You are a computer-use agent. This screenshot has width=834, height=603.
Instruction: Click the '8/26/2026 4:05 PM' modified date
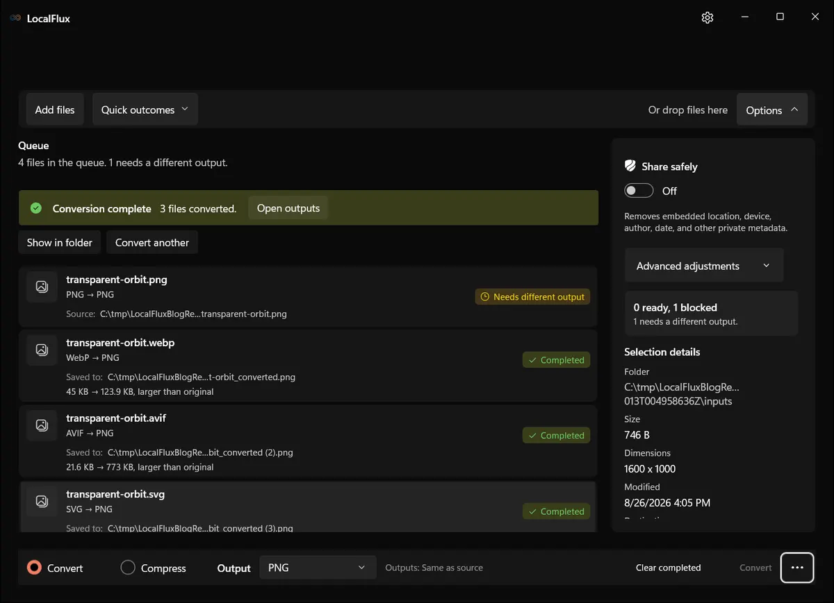(x=667, y=503)
